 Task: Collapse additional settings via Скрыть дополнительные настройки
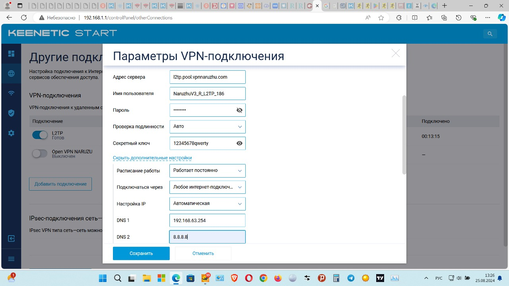152,158
